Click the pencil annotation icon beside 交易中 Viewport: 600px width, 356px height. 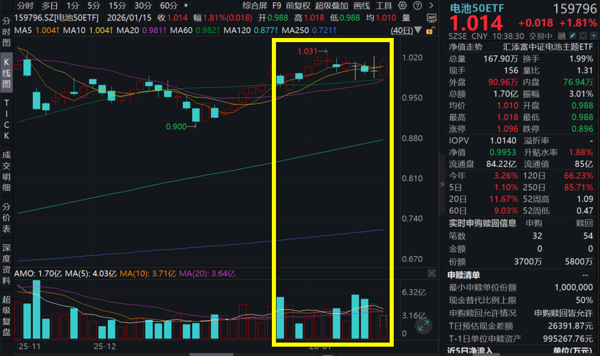[x=572, y=35]
